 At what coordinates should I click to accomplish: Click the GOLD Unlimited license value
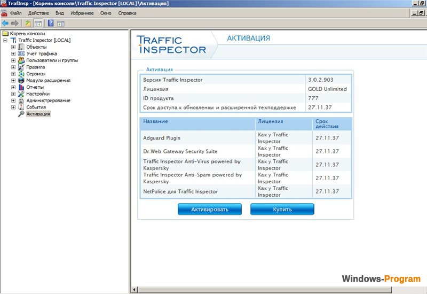click(x=327, y=89)
